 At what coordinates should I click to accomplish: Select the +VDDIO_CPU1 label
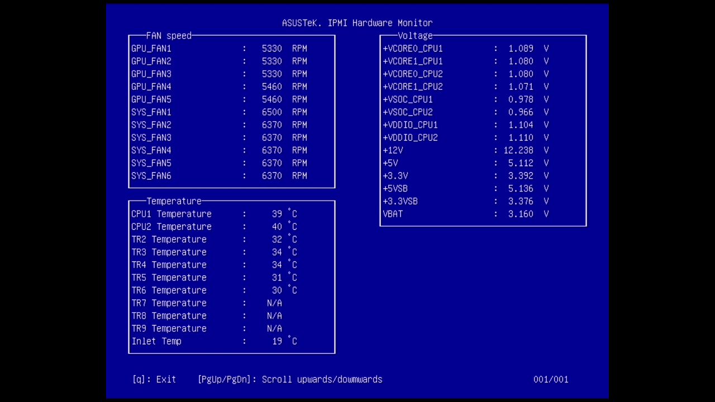410,125
